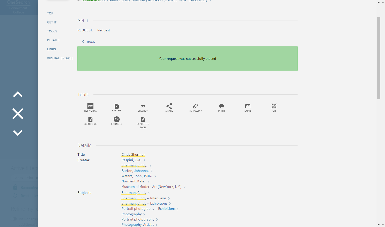Expand chevron beside subject Photography
385x227 pixels.
[144, 214]
